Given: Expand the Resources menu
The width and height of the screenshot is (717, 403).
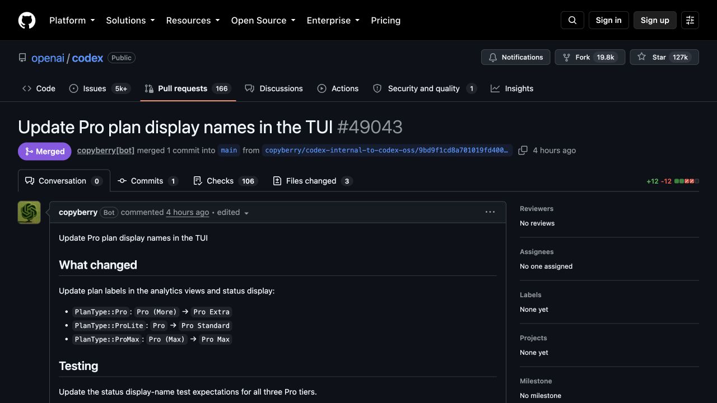Looking at the screenshot, I should pos(193,20).
